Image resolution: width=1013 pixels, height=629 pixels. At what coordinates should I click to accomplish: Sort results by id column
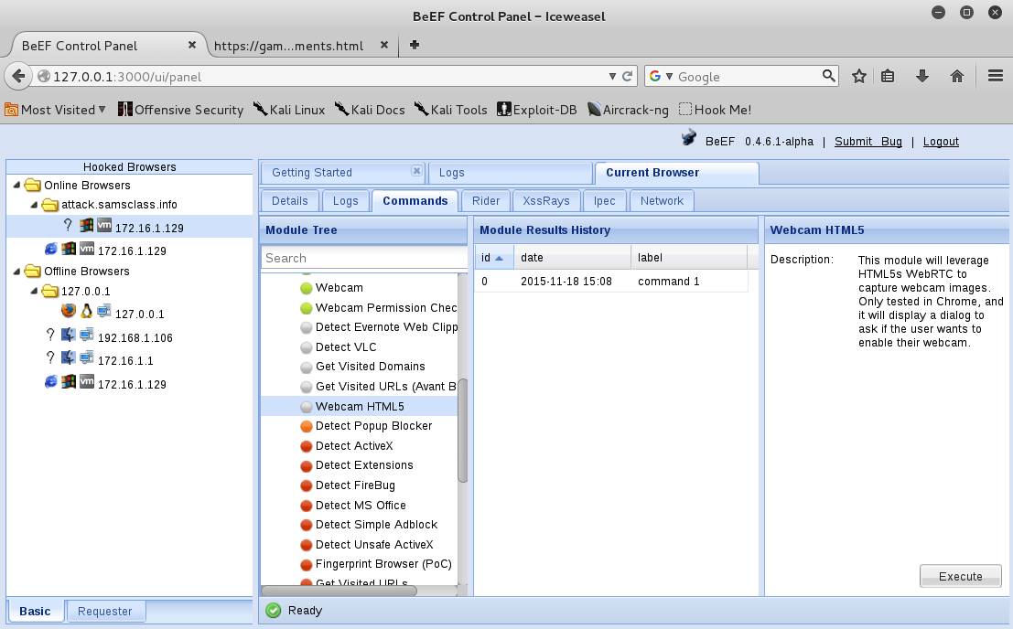(494, 258)
